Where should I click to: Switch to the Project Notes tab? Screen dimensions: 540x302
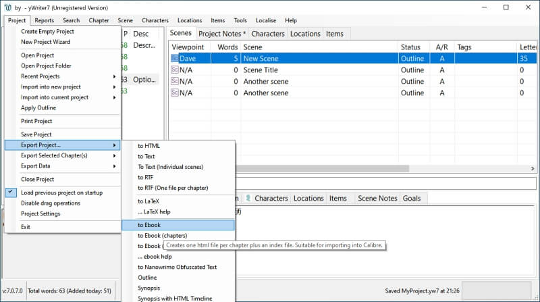222,34
